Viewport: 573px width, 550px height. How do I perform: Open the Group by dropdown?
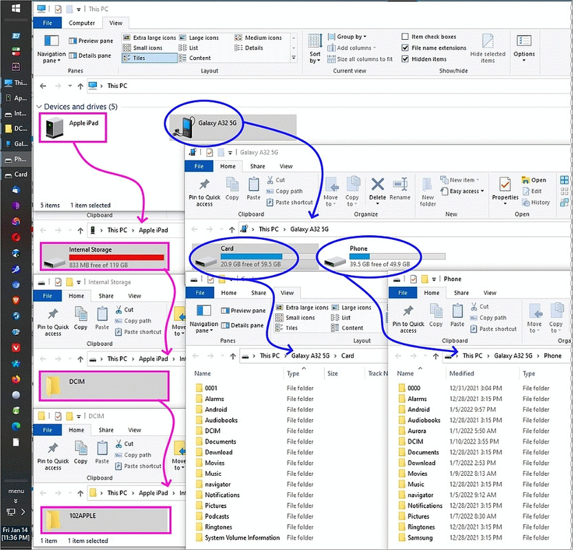tap(347, 36)
